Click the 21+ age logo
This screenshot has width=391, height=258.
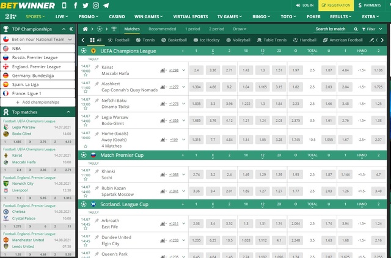pos(11,16)
